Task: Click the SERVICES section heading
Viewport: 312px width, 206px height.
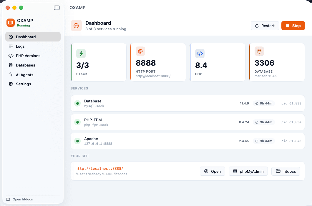Action: (x=79, y=88)
